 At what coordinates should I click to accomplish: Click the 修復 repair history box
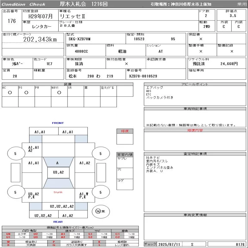tap(125, 136)
